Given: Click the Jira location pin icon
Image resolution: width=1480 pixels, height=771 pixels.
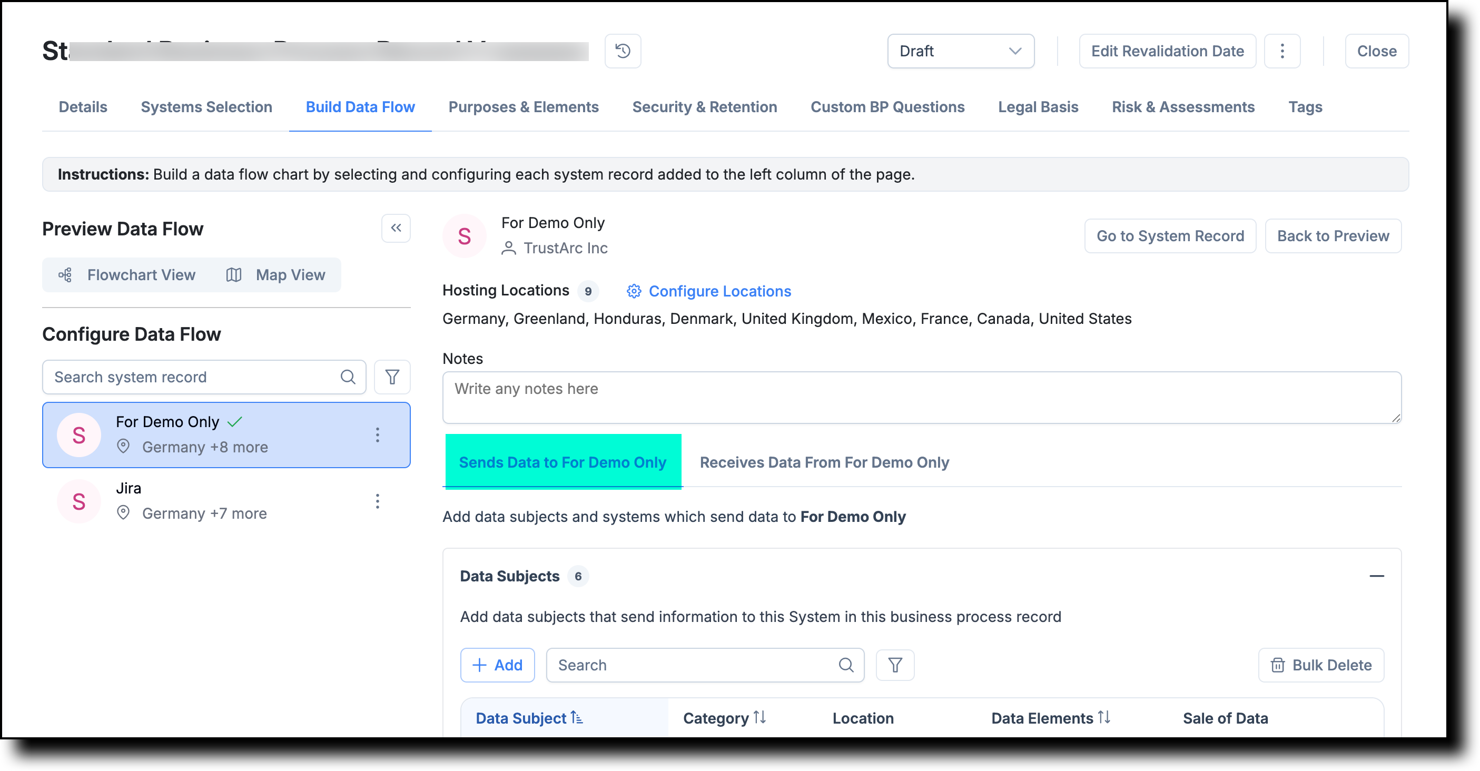Looking at the screenshot, I should coord(123,512).
